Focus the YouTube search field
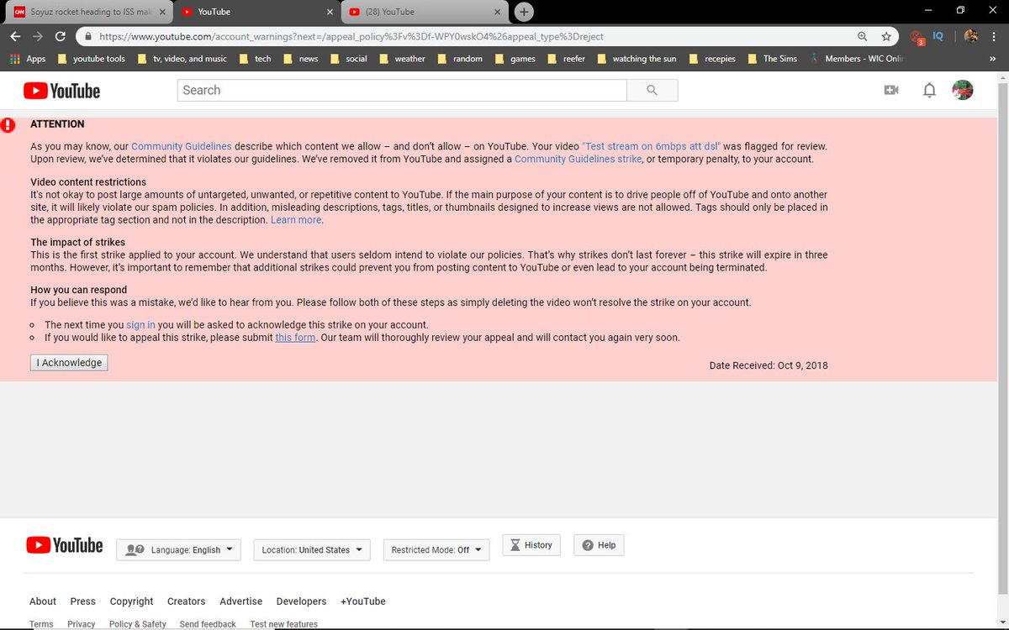The width and height of the screenshot is (1009, 630). 402,91
